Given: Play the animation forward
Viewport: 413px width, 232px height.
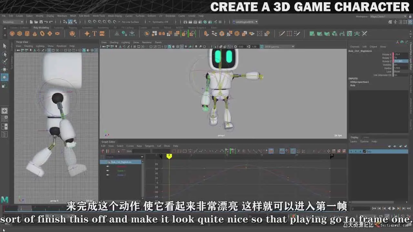Looking at the screenshot, I should [x=394, y=208].
